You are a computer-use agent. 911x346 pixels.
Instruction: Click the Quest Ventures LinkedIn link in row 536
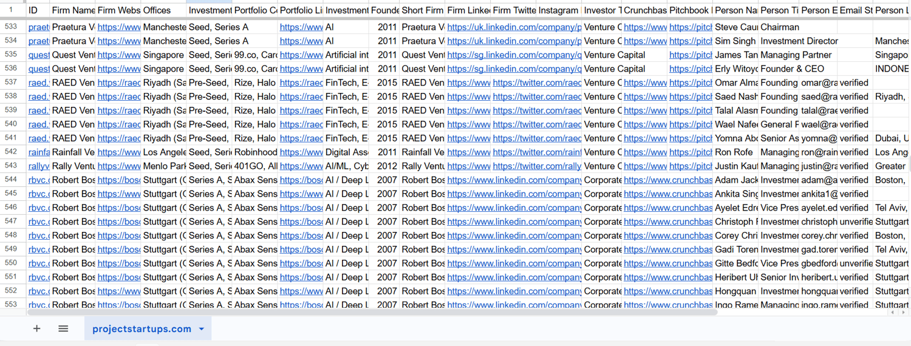click(x=514, y=69)
